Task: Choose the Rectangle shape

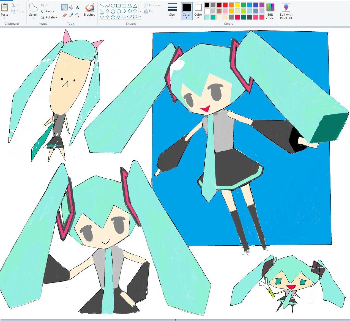Action: pyautogui.click(x=118, y=6)
